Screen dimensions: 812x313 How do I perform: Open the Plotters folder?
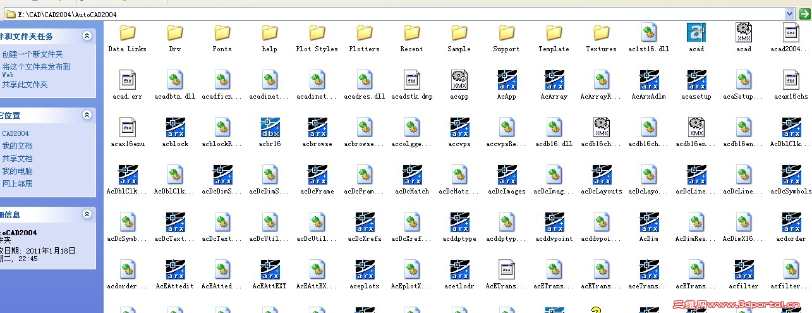(x=365, y=38)
